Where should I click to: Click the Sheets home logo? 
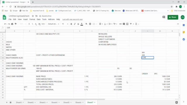click(x=4, y=17)
